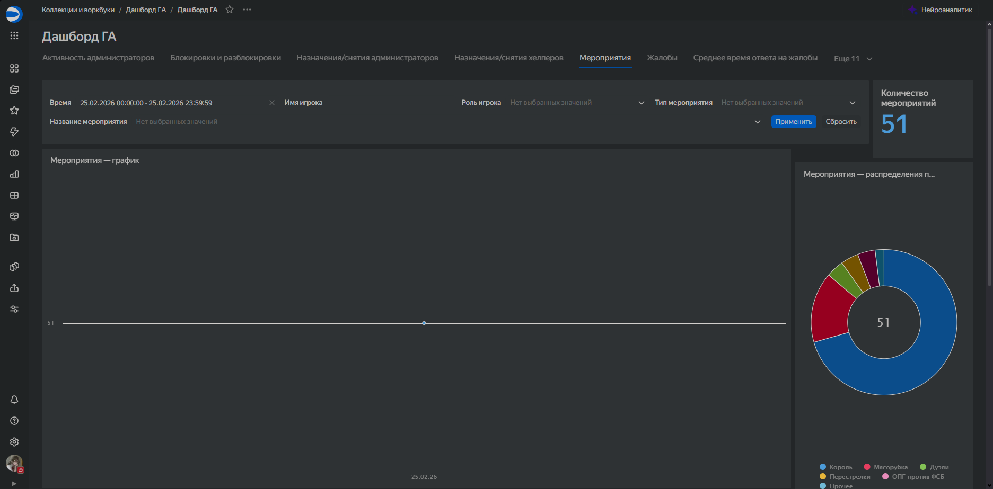993x489 pixels.
Task: Clear the Время date range with X
Action: [272, 103]
